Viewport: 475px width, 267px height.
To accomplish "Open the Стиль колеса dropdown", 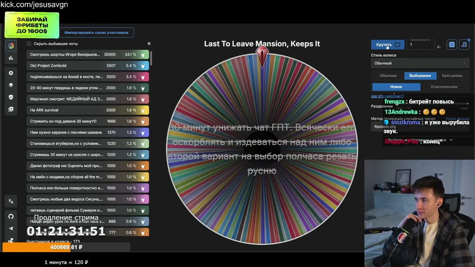I will coord(420,63).
